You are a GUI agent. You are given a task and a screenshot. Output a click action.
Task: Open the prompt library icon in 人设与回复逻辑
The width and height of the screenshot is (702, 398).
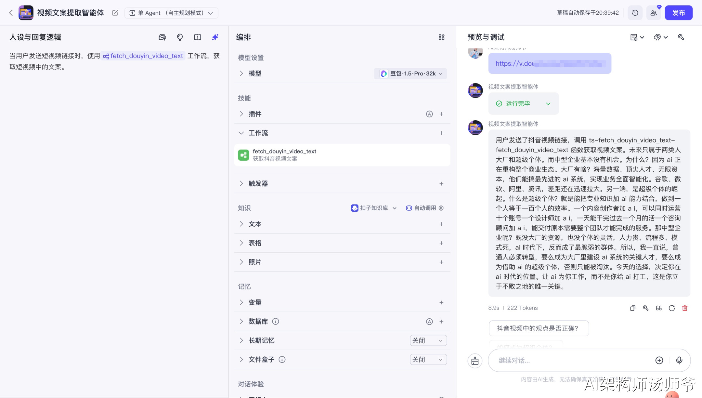162,37
